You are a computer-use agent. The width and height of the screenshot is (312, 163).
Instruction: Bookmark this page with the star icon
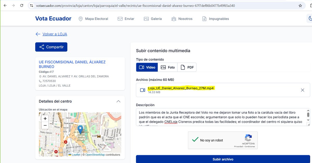[x=300, y=5]
